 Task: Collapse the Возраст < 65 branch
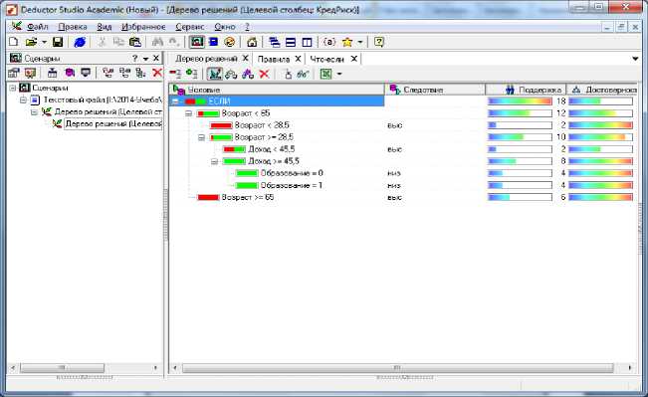pyautogui.click(x=188, y=113)
